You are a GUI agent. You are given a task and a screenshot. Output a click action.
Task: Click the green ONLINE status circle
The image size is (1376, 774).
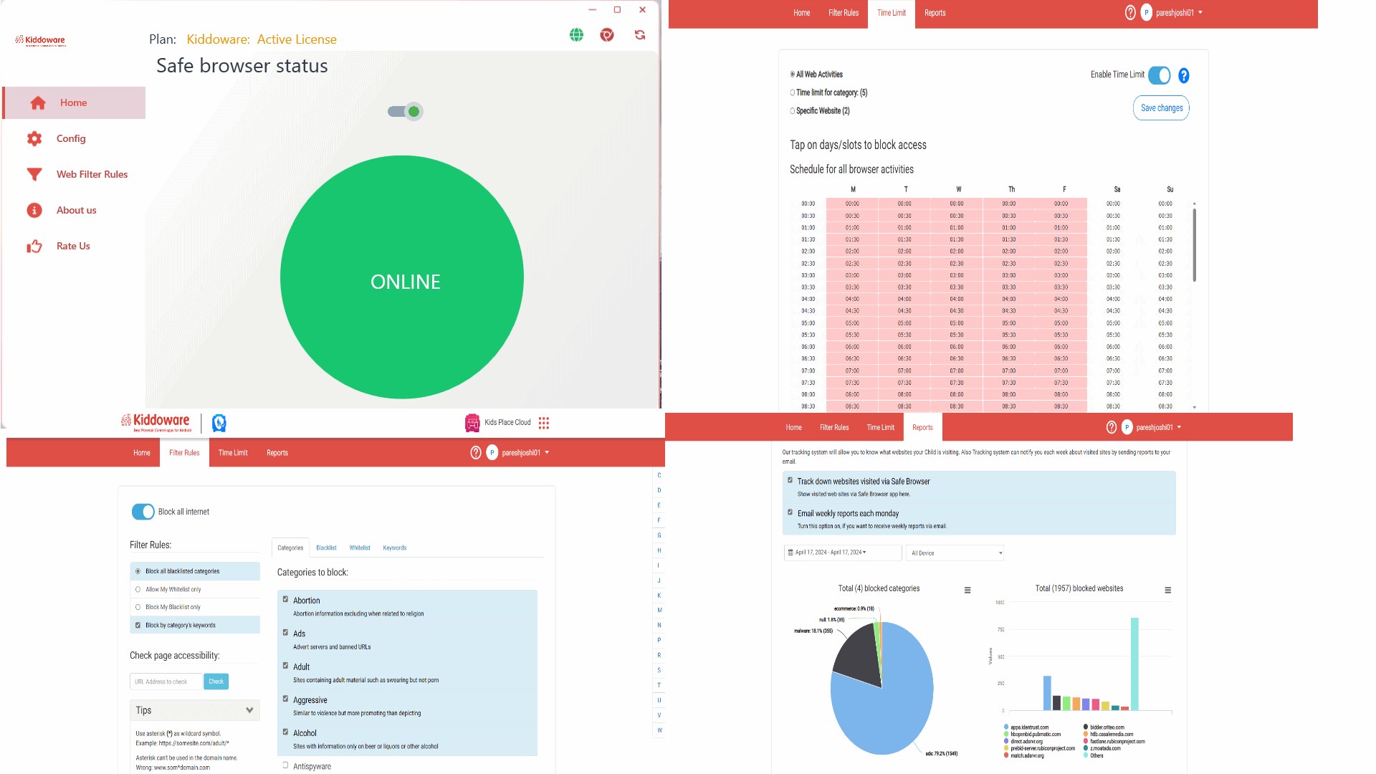402,277
